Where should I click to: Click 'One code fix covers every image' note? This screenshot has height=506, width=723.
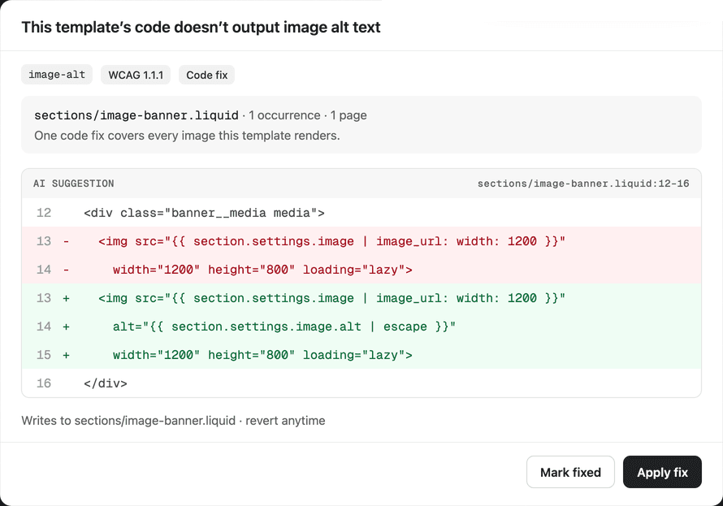[187, 136]
